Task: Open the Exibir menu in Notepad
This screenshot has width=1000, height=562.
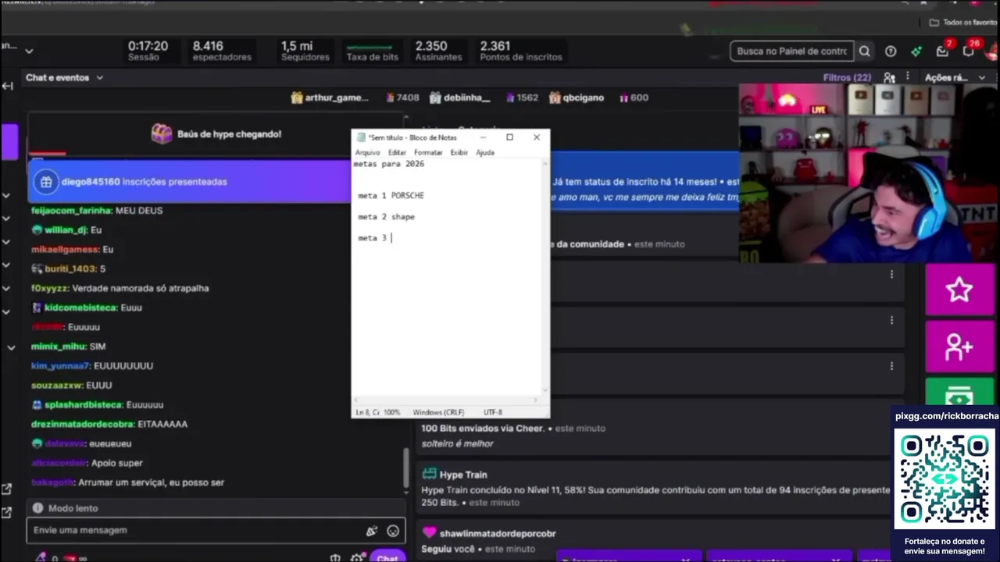Action: (x=459, y=152)
